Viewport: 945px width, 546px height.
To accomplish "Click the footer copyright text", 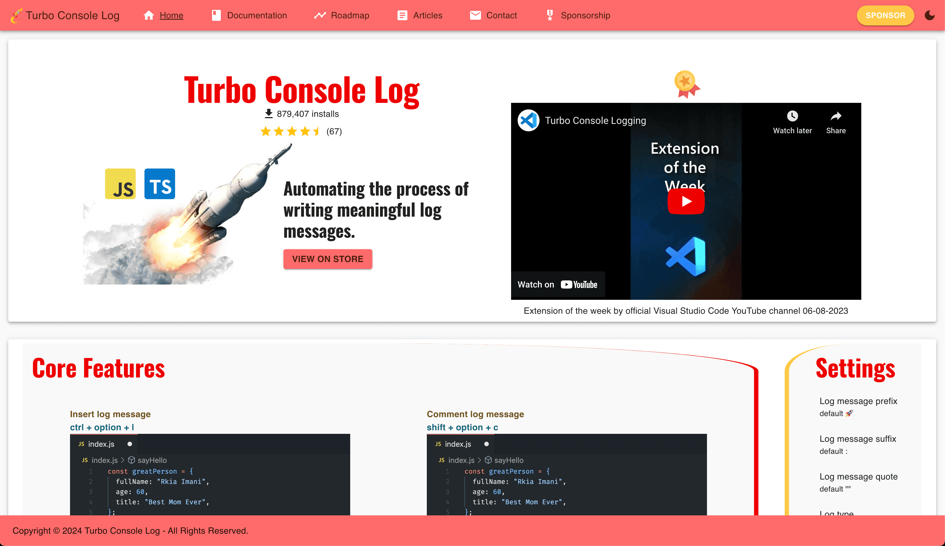I will pyautogui.click(x=130, y=531).
